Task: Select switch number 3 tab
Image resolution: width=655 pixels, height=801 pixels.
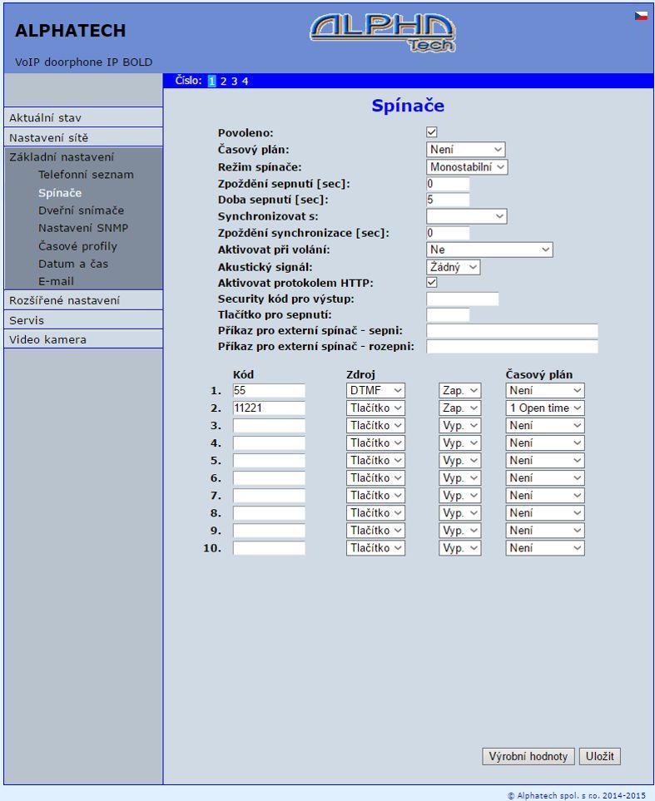Action: point(234,81)
